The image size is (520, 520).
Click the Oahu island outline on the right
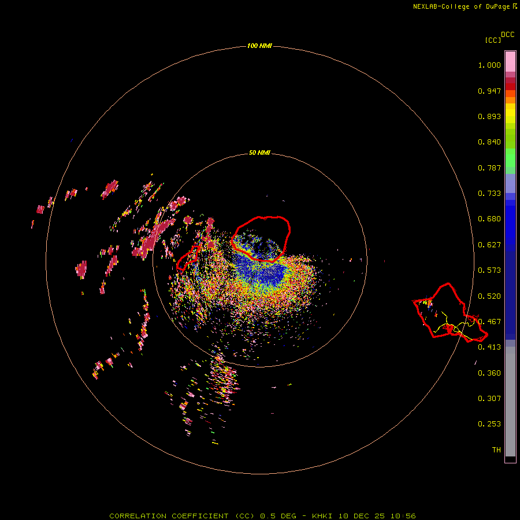pyautogui.click(x=450, y=313)
